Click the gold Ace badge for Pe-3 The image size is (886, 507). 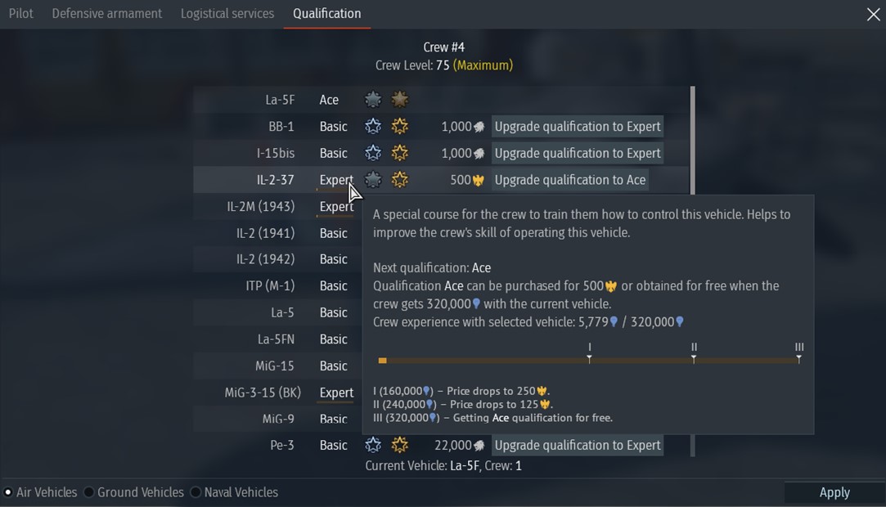click(x=400, y=445)
